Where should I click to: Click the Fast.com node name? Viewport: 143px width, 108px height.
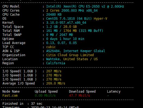click(x=10, y=96)
